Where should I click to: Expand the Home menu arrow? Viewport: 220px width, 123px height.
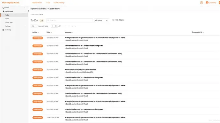[x=25, y=8]
